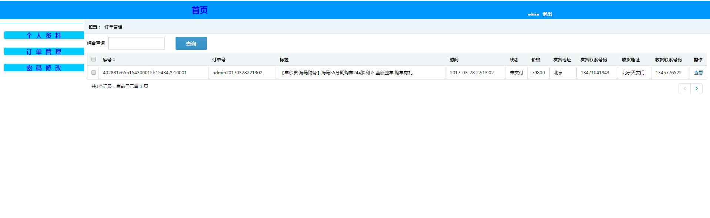Open 订单管理 in the sidebar
The height and width of the screenshot is (218, 710).
[44, 52]
